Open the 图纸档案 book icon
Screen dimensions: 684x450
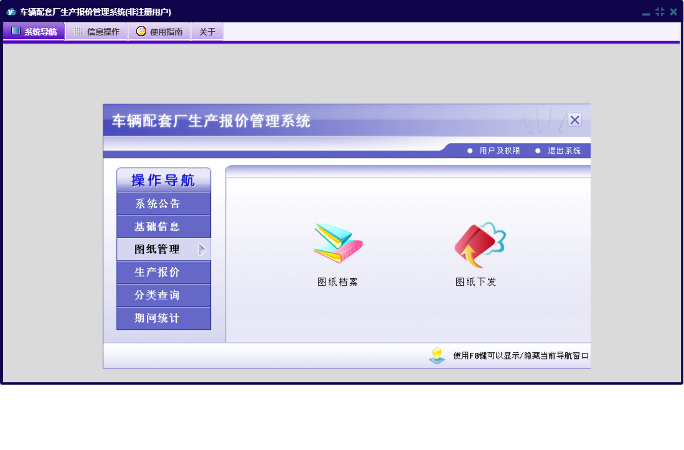pyautogui.click(x=338, y=243)
